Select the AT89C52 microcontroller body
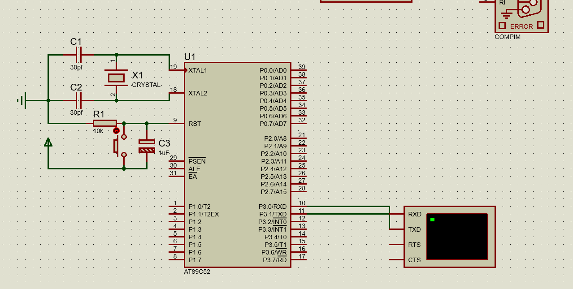The image size is (573, 289). [238, 165]
